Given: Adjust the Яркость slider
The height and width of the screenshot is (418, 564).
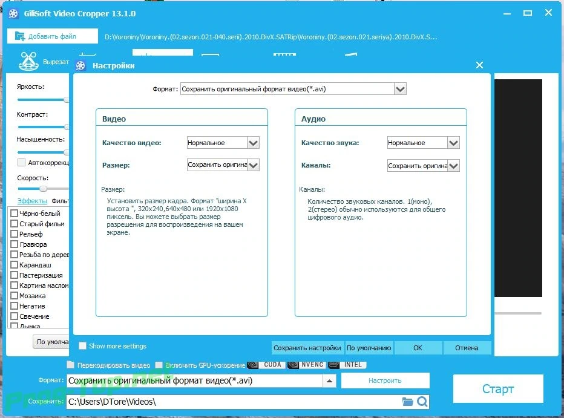Looking at the screenshot, I should [x=43, y=100].
